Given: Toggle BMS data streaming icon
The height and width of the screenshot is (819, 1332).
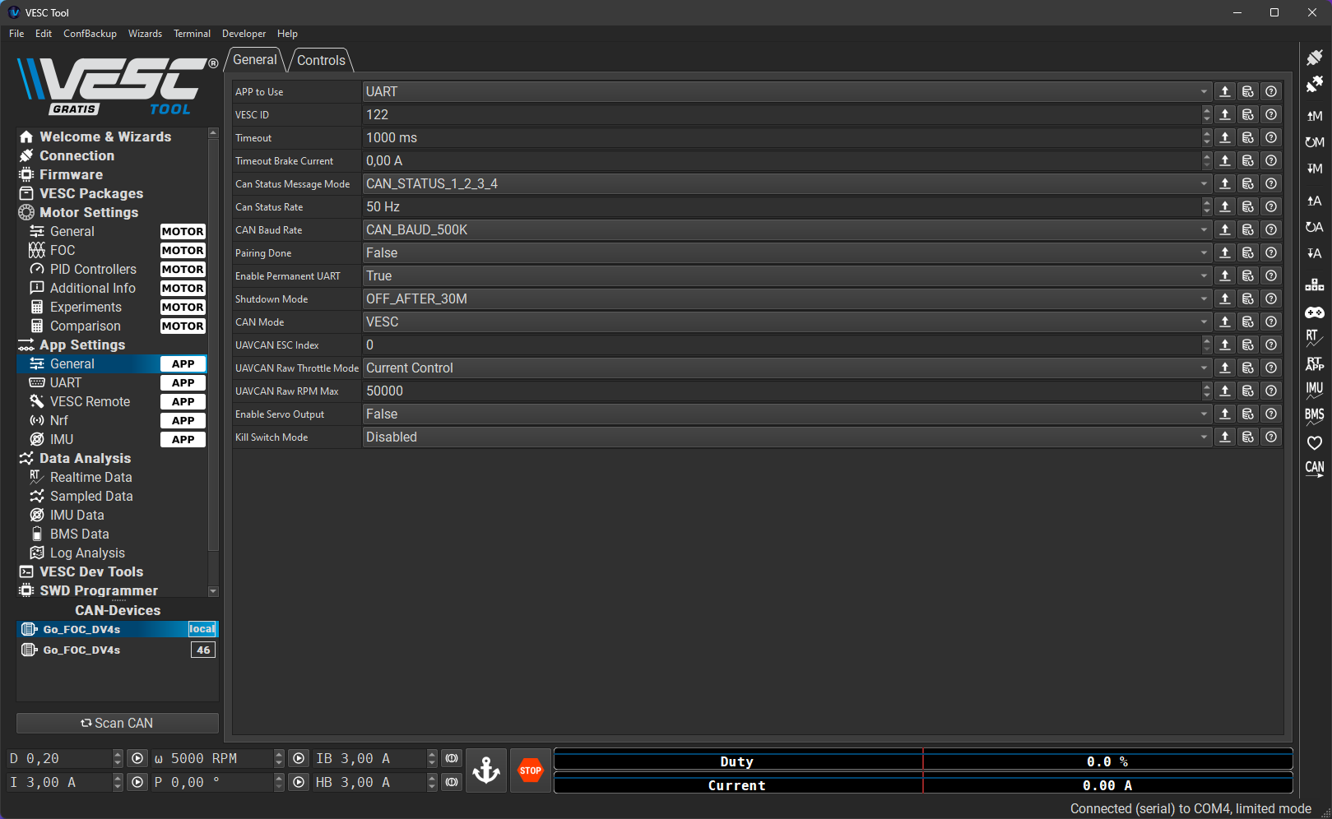Looking at the screenshot, I should (x=1314, y=417).
